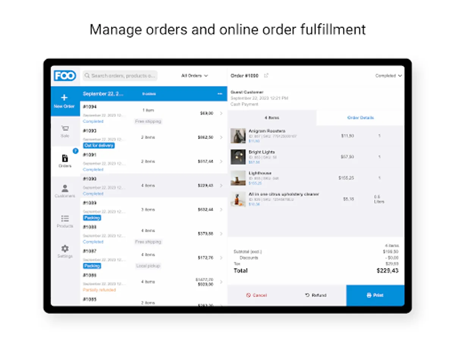Viewport: 455px width, 341px height.
Task: Select order #1088 number
Action: [x=90, y=227]
